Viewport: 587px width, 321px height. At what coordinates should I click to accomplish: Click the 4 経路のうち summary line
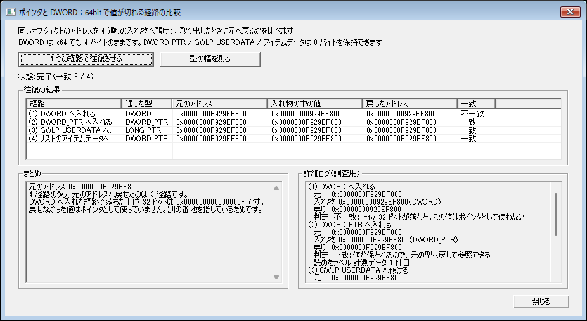pos(108,194)
